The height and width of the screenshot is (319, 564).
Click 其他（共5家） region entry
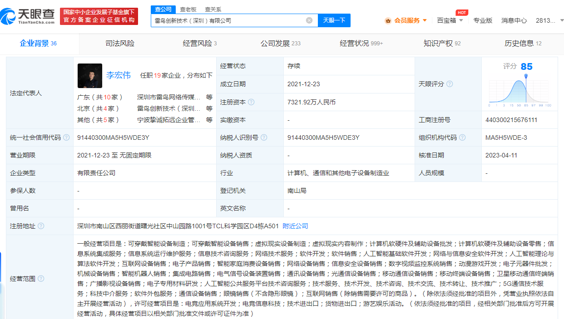[99, 120]
